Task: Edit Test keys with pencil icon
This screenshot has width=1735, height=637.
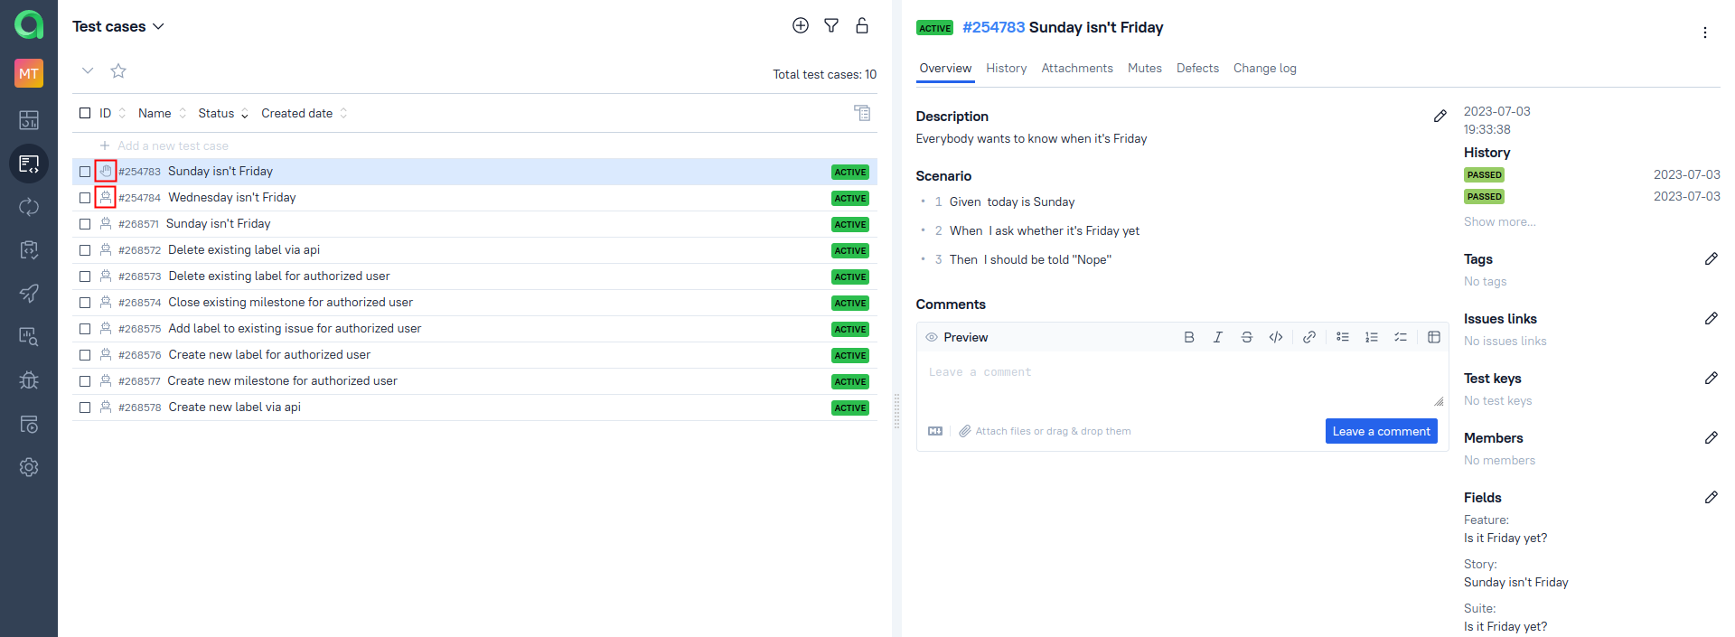Action: click(x=1712, y=378)
